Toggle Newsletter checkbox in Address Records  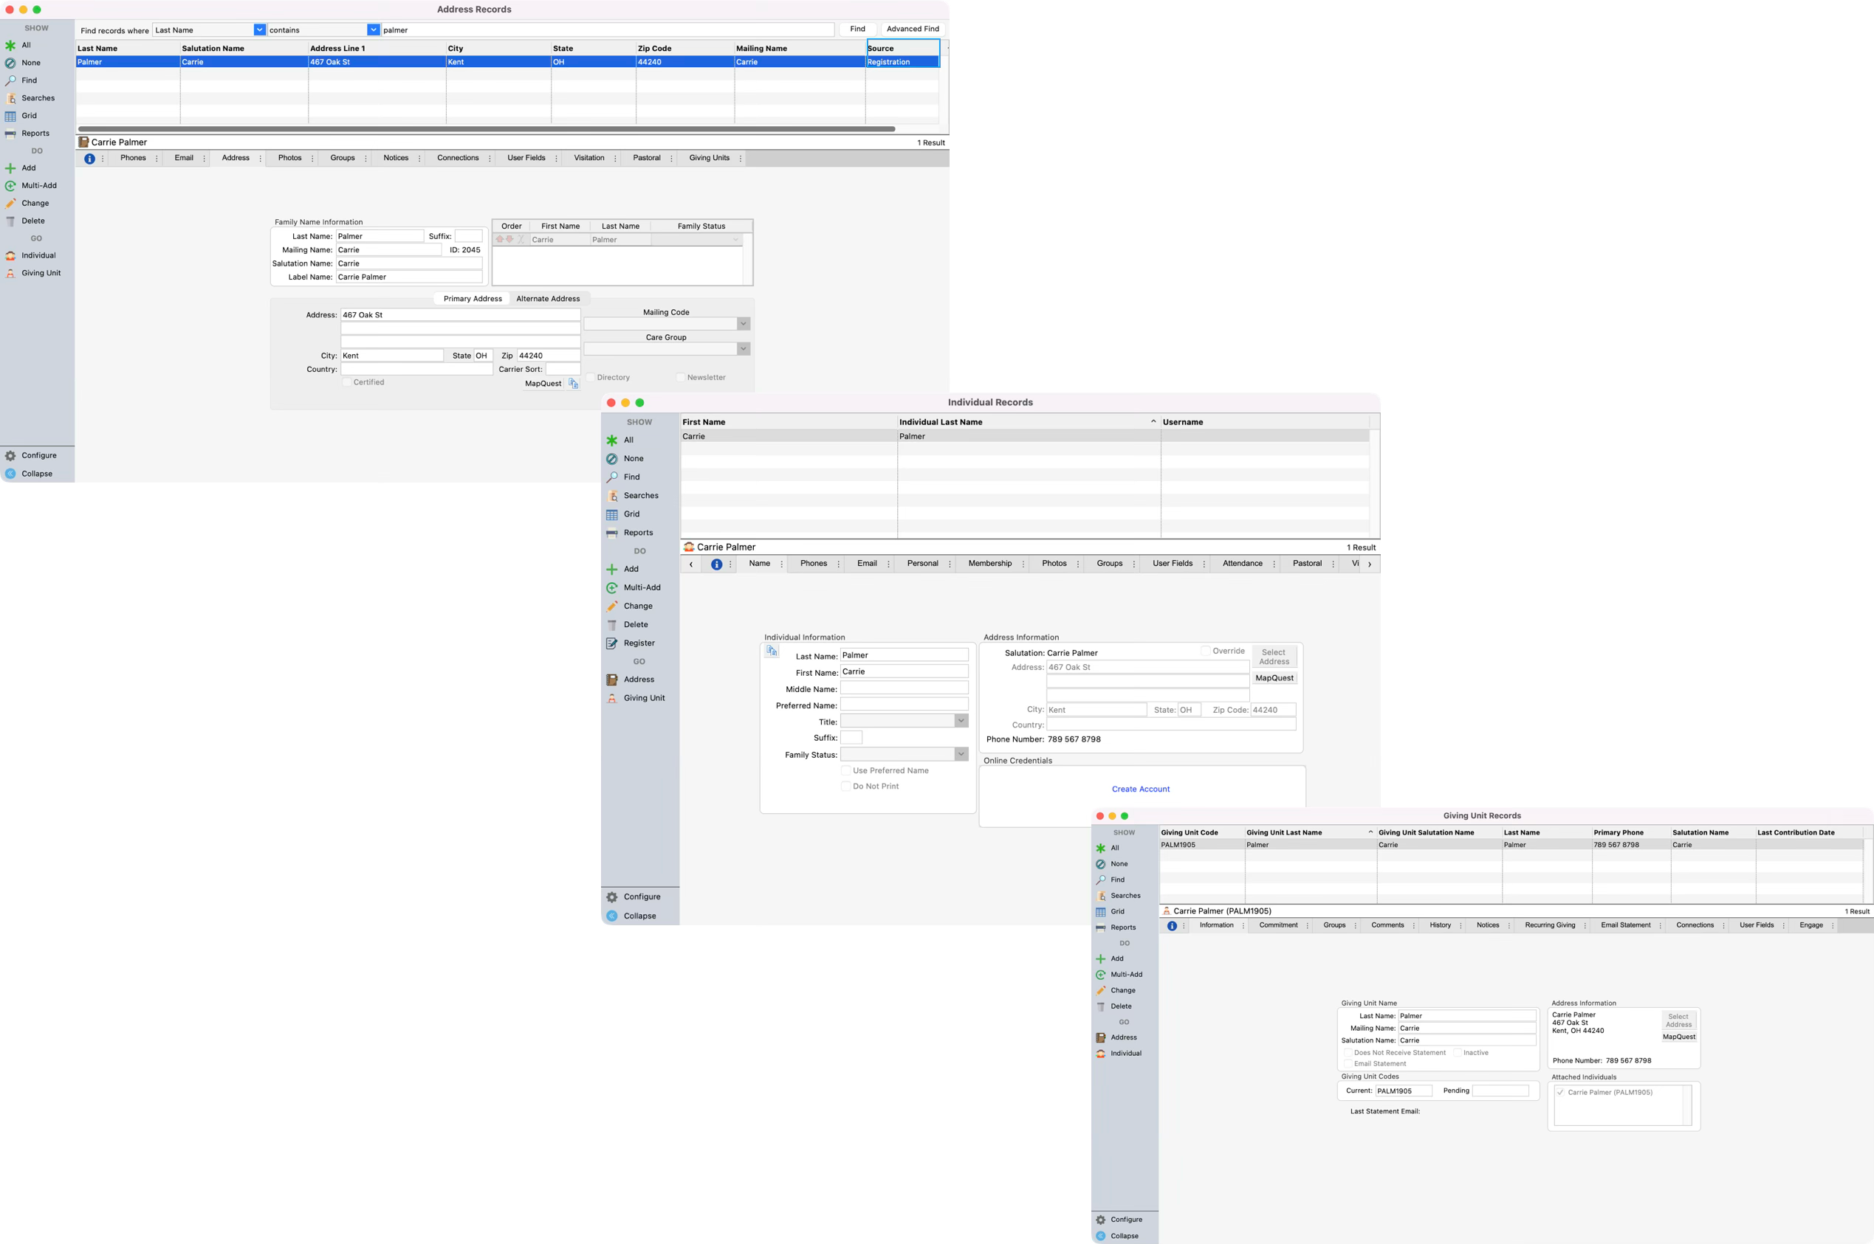(x=681, y=378)
